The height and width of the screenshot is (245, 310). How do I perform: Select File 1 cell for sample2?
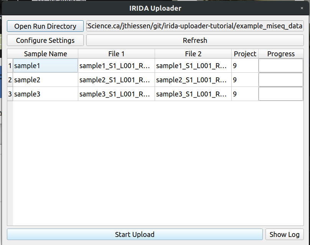(117, 80)
